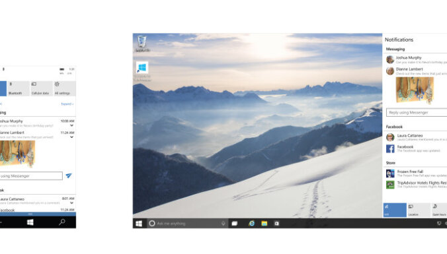This screenshot has height=254, width=447.
Task: Click the TripAdvisor app icon
Action: coord(390,185)
